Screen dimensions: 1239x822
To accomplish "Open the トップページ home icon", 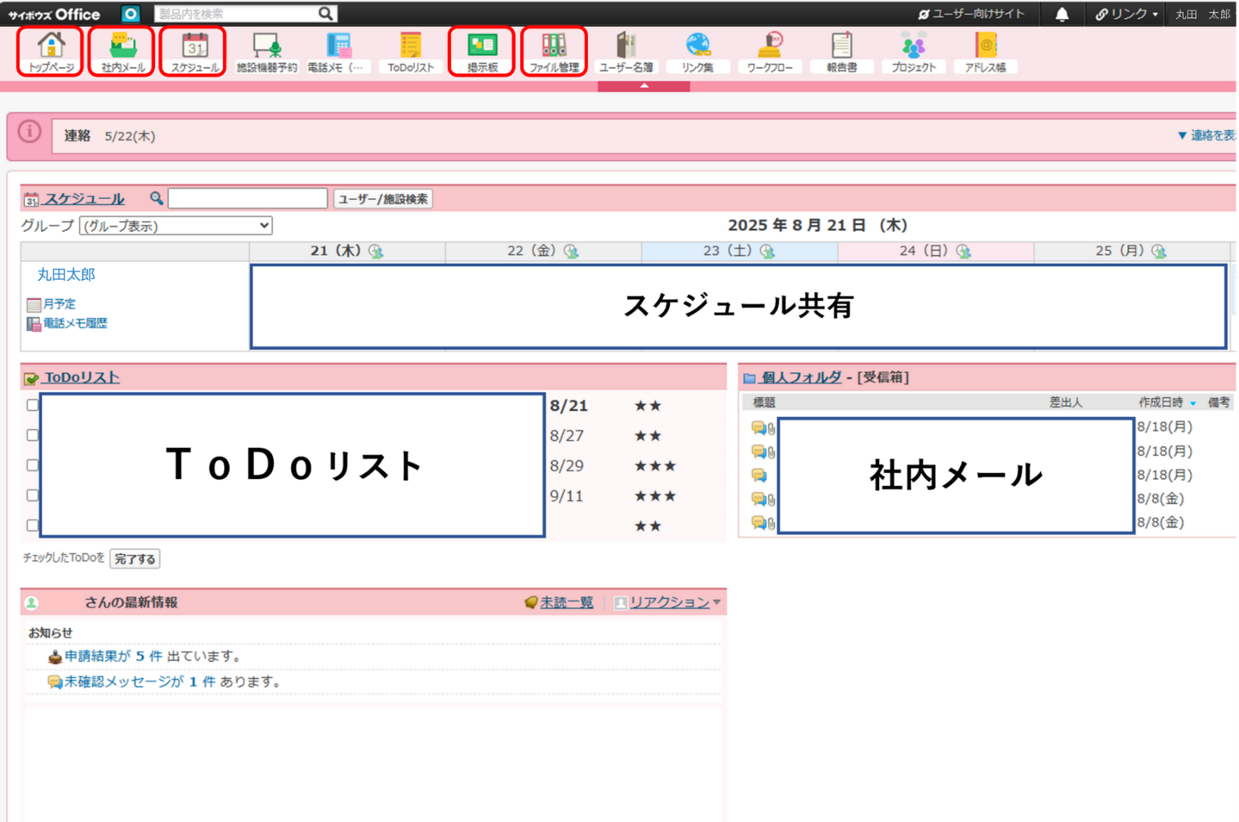I will coord(51,51).
